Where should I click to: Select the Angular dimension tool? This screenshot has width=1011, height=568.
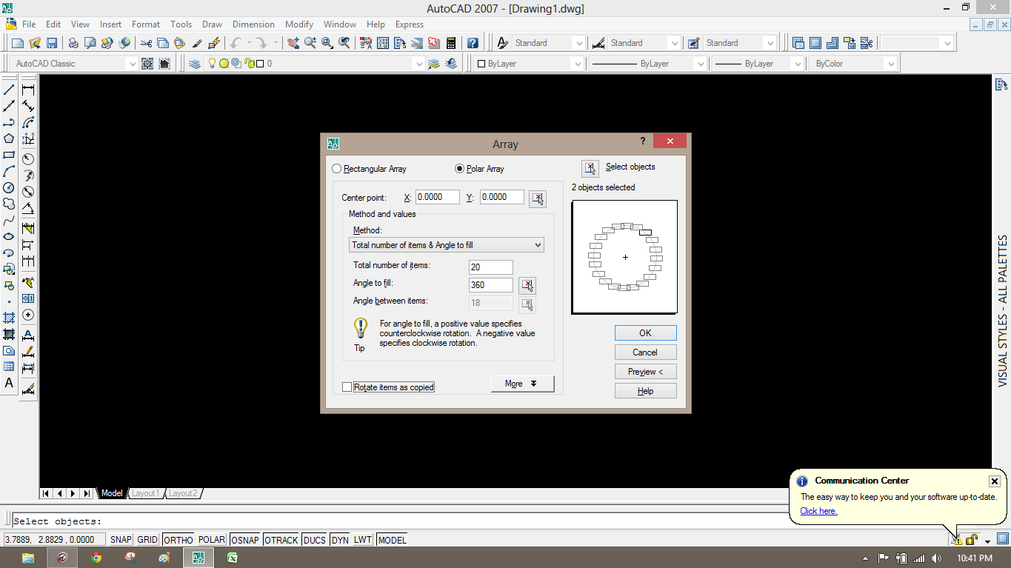pos(28,208)
